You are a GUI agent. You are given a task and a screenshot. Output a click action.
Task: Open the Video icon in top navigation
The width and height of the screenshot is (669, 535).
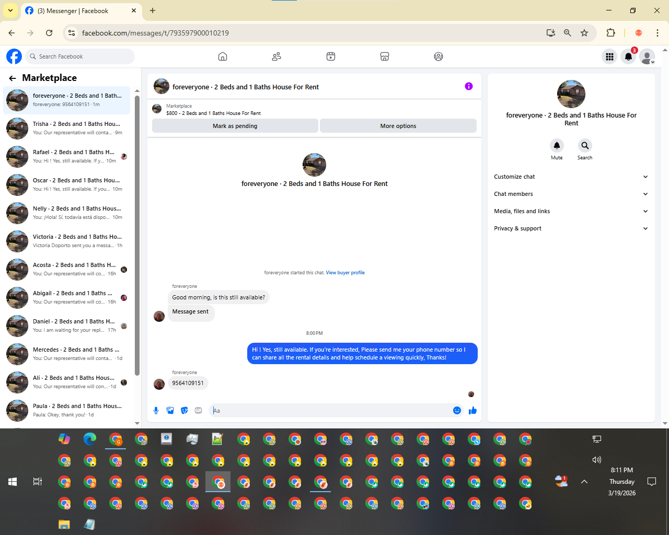pyautogui.click(x=331, y=56)
